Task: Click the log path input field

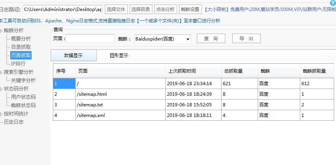Action: (x=63, y=9)
